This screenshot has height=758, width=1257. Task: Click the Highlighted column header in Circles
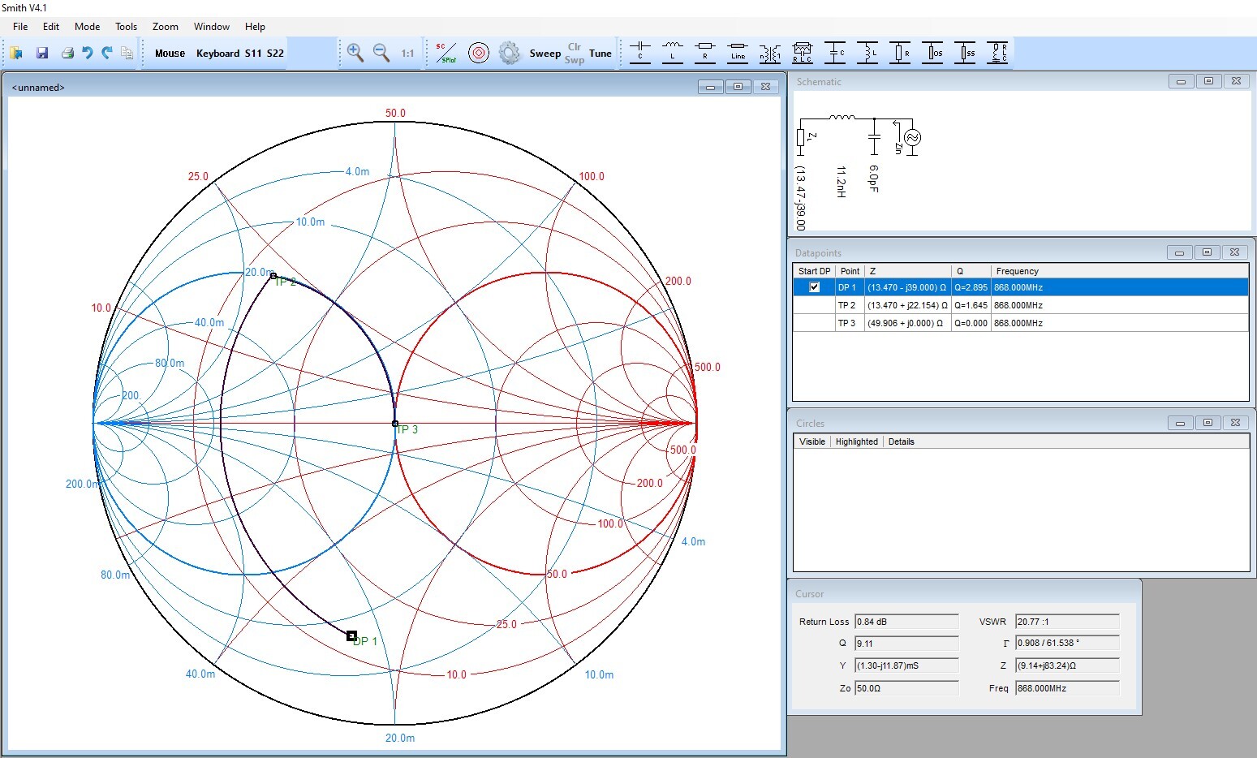(857, 441)
